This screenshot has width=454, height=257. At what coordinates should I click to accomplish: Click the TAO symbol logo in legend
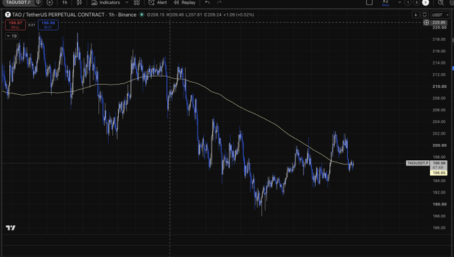(x=8, y=15)
